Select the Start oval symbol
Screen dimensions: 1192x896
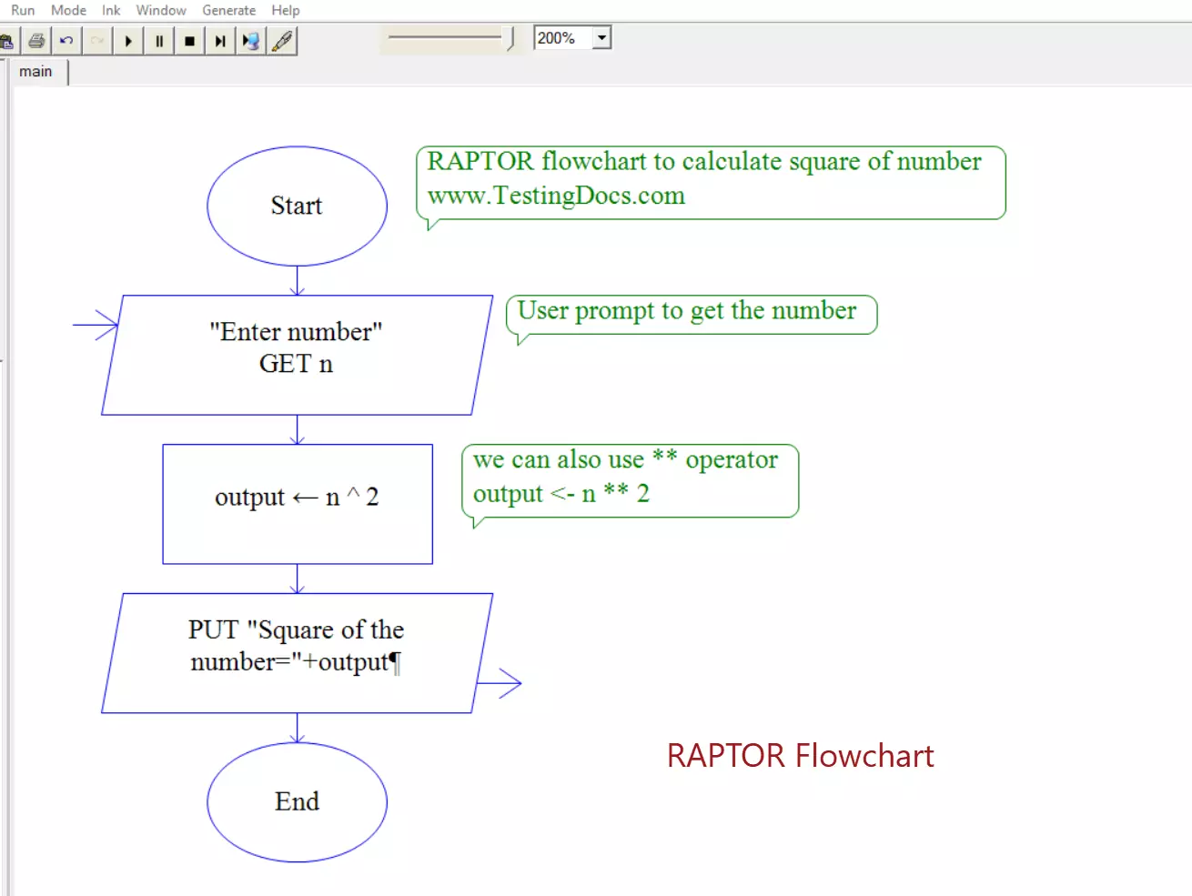tap(297, 206)
